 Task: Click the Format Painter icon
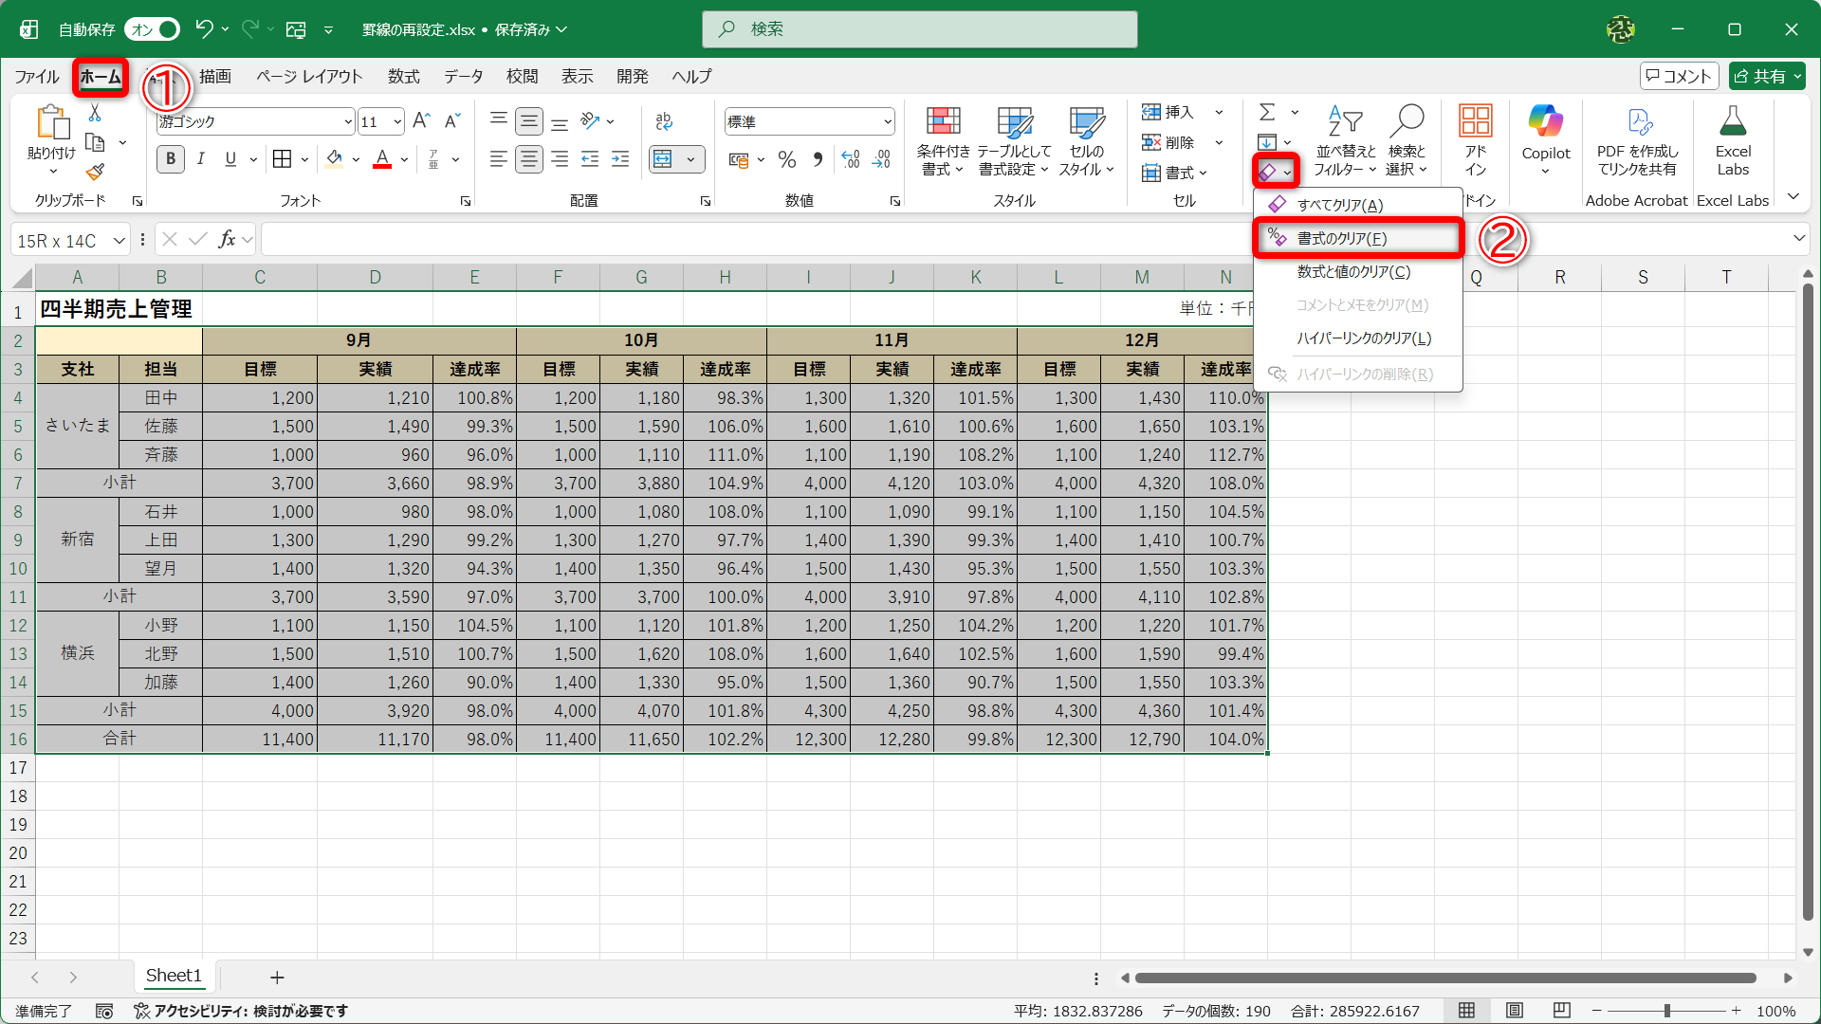[95, 173]
